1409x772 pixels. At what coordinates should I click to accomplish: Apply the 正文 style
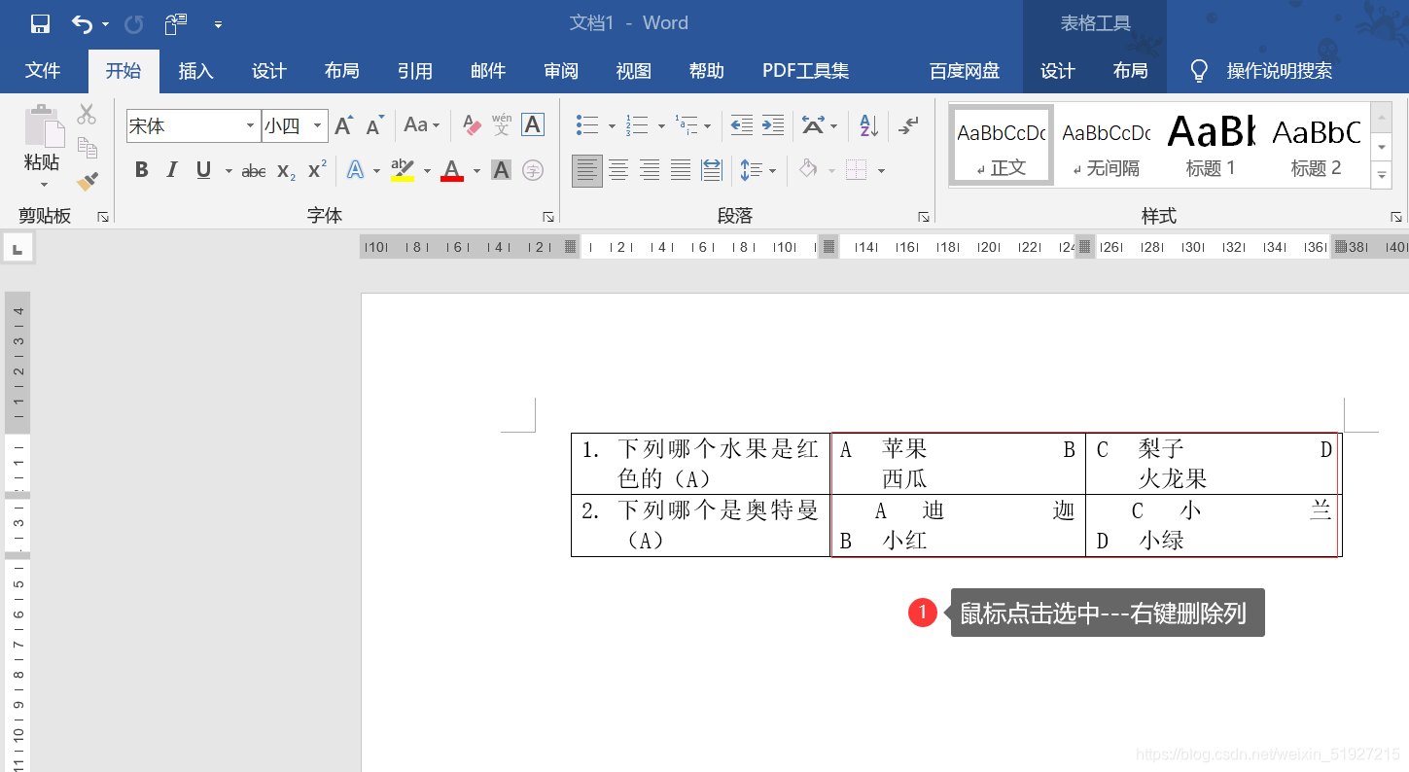(x=1002, y=144)
